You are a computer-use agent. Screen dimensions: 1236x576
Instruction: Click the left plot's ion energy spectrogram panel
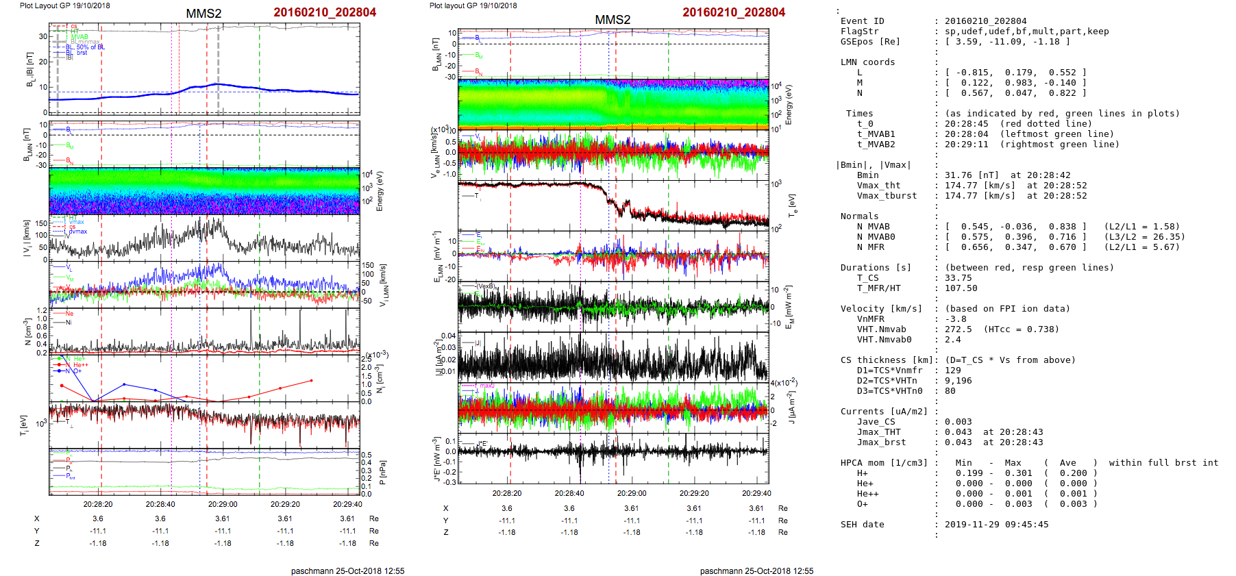click(204, 191)
